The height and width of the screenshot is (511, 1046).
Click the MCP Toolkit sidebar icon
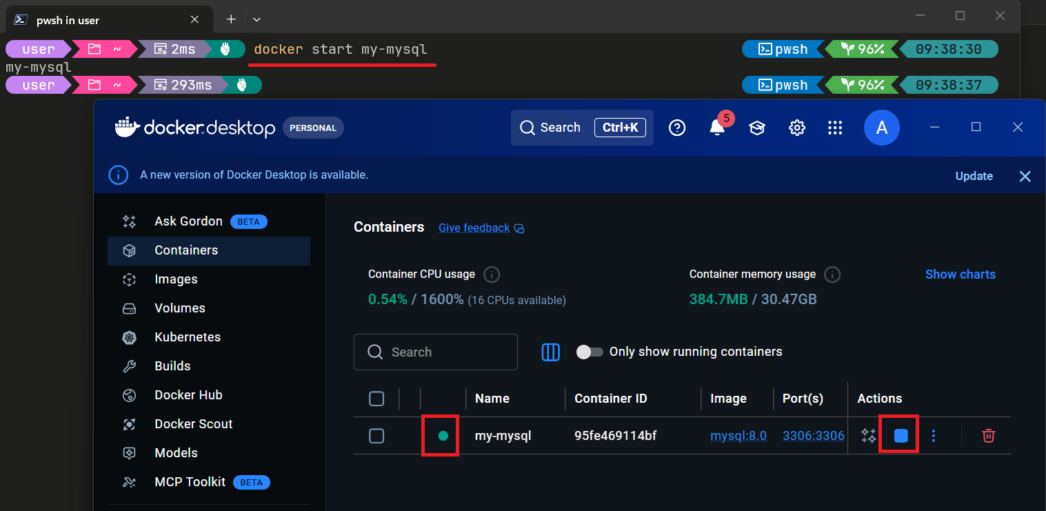[129, 482]
